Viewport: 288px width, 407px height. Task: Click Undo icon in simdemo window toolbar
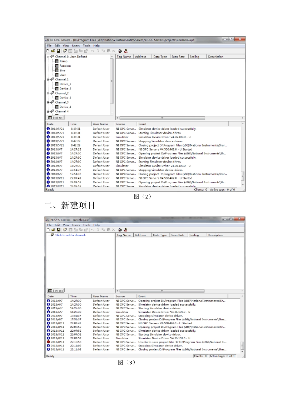tap(93, 51)
